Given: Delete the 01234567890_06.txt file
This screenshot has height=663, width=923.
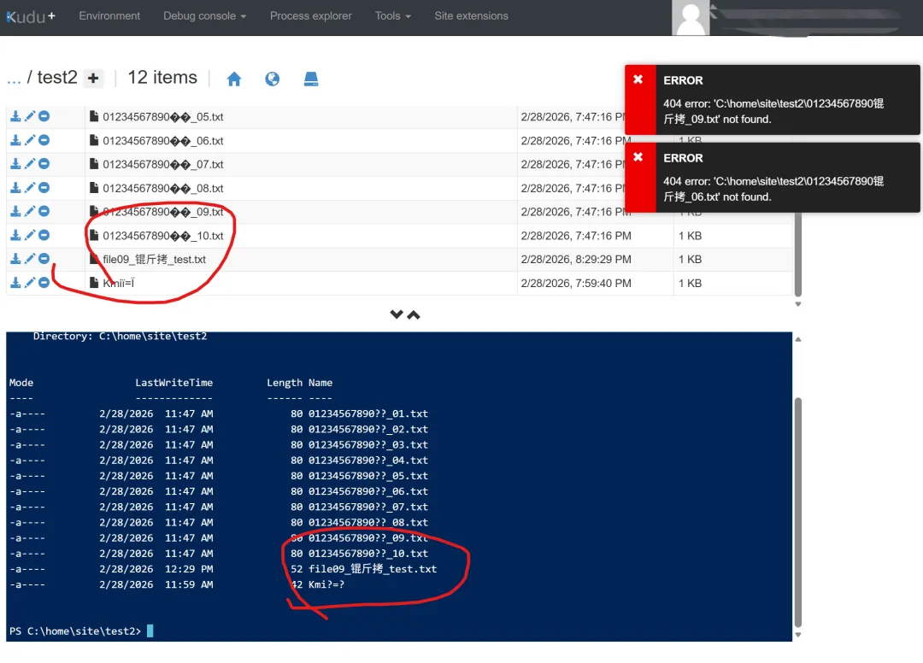Looking at the screenshot, I should point(44,140).
